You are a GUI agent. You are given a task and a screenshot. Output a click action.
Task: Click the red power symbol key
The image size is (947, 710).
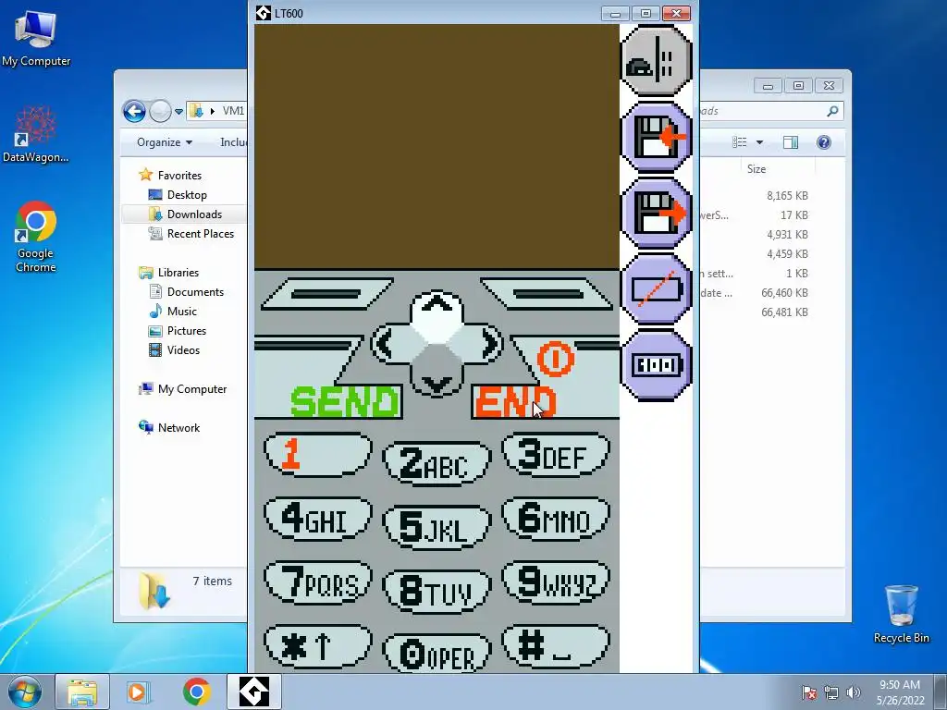click(x=555, y=360)
